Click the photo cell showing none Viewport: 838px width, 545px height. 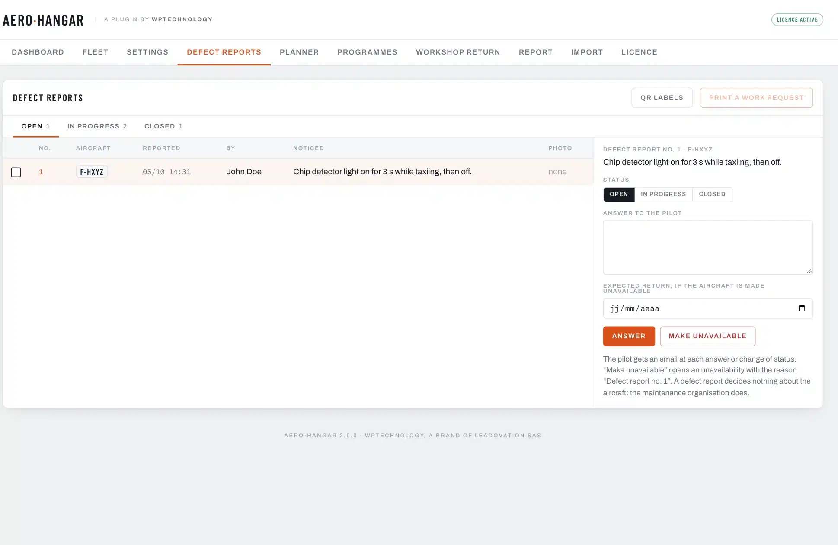(x=557, y=172)
